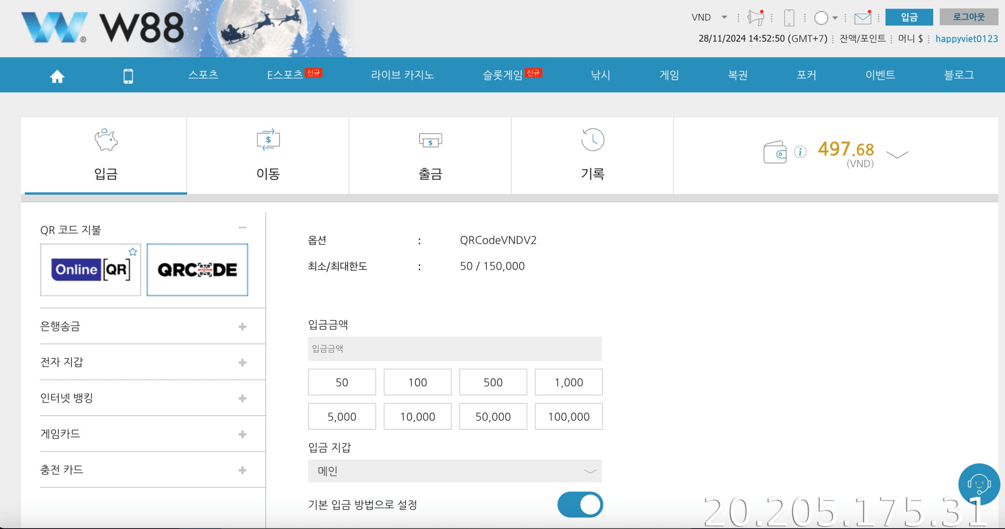The height and width of the screenshot is (529, 1005).
Task: Open the mail inbox envelope icon
Action: [x=863, y=18]
